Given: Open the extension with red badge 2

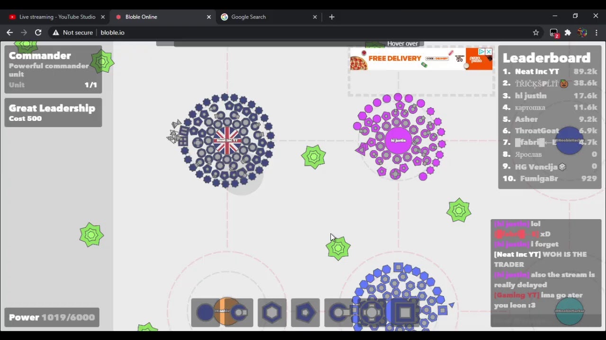Looking at the screenshot, I should (x=554, y=33).
